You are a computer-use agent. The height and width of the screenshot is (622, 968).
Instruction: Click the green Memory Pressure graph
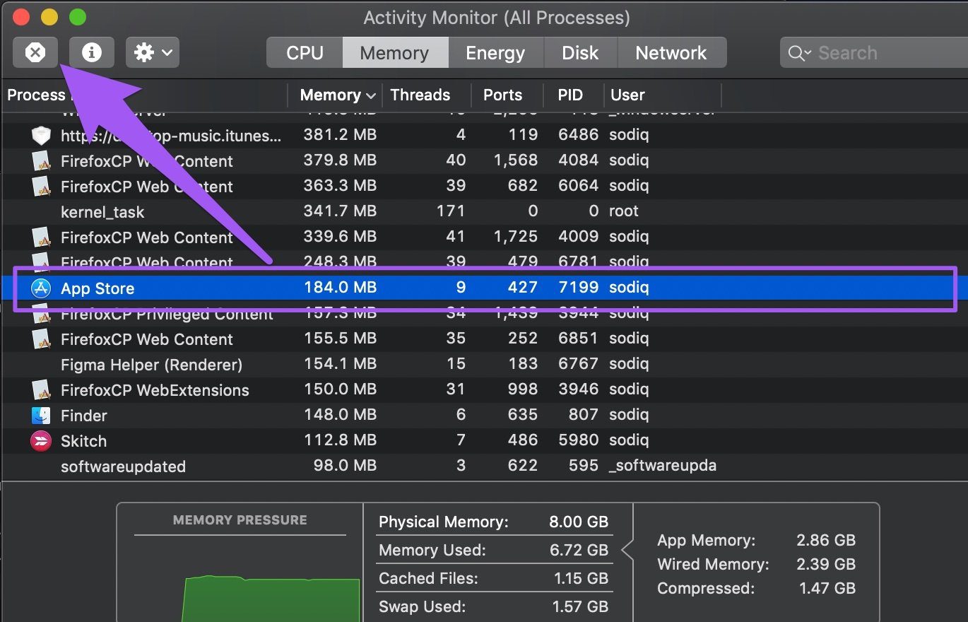tap(271, 599)
